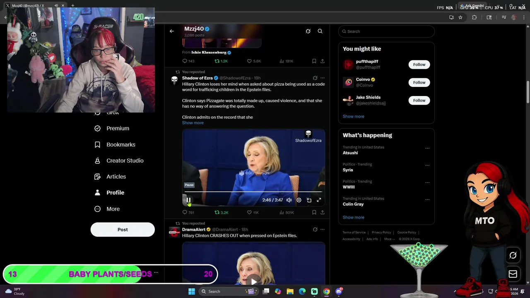530x298 pixels.
Task: Open more options on DramaAlert post
Action: click(x=323, y=229)
